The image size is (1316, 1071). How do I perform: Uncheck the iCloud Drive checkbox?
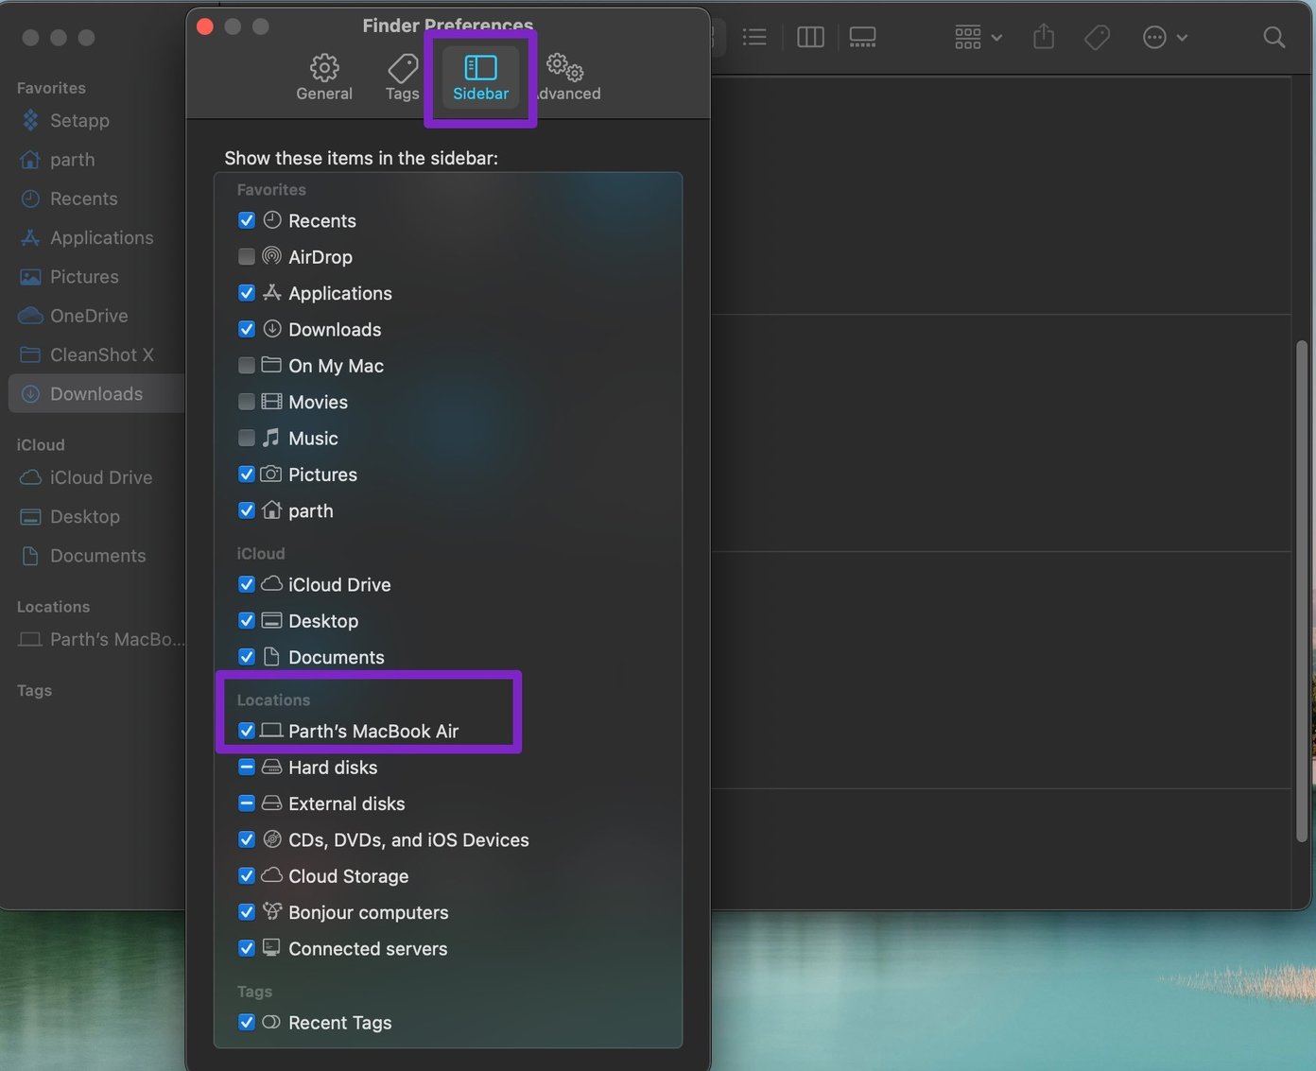point(247,584)
